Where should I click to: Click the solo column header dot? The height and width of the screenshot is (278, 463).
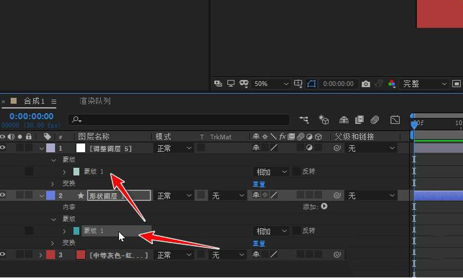point(20,136)
